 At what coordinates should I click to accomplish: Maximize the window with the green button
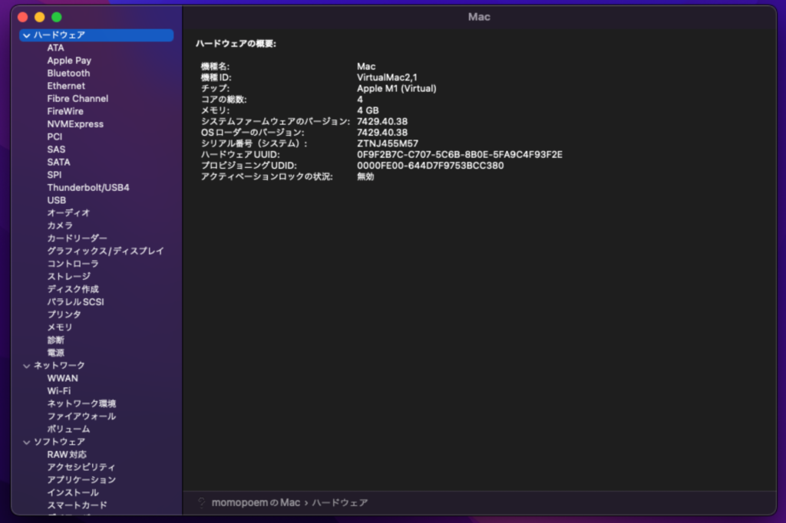[x=57, y=17]
